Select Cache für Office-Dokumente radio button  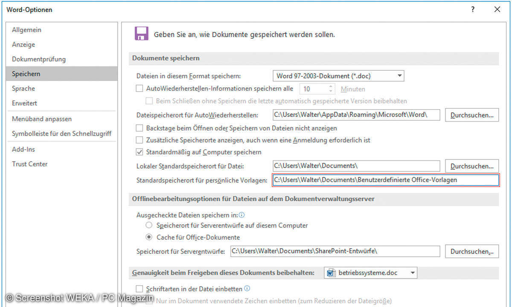[149, 237]
